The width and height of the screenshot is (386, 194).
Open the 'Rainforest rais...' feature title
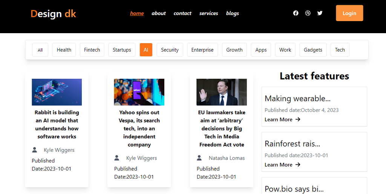(x=293, y=144)
